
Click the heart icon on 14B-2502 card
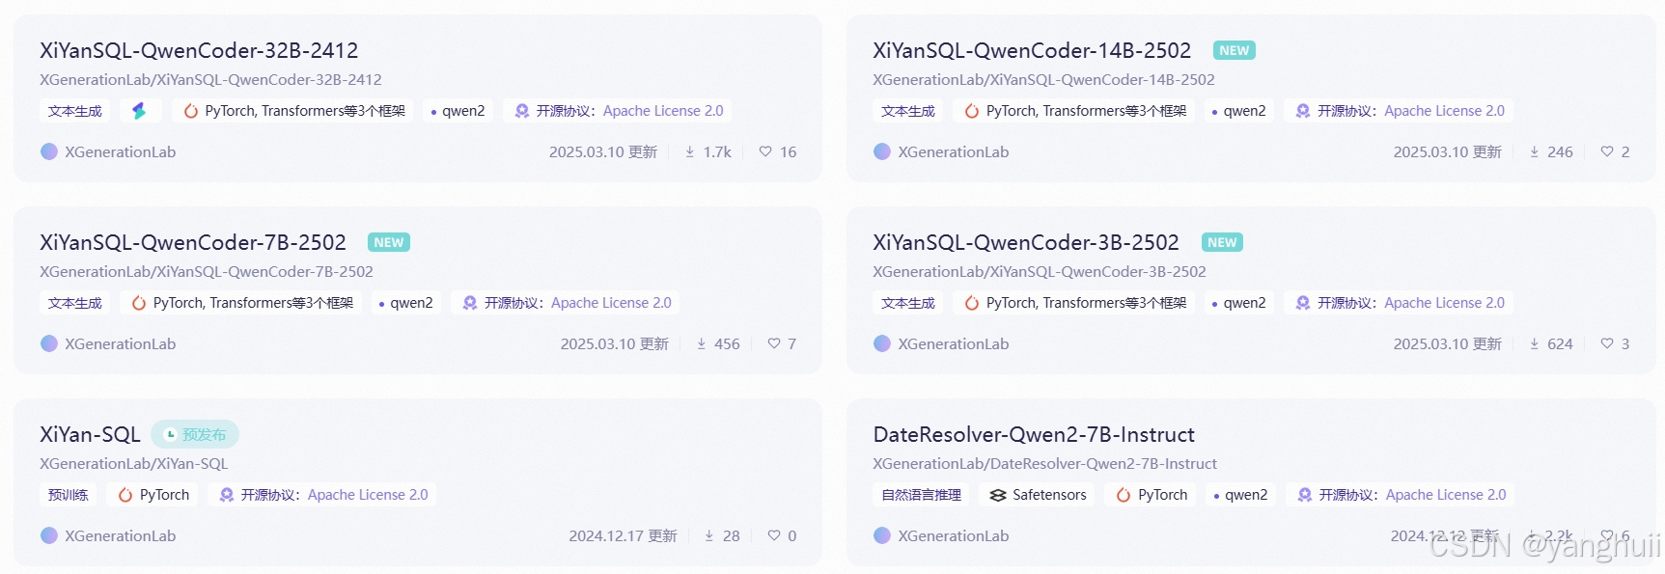pyautogui.click(x=1607, y=151)
